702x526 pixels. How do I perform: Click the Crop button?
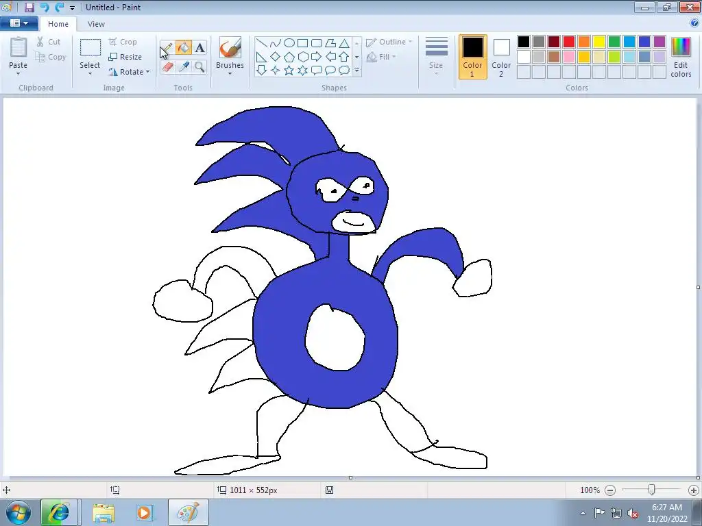(123, 42)
